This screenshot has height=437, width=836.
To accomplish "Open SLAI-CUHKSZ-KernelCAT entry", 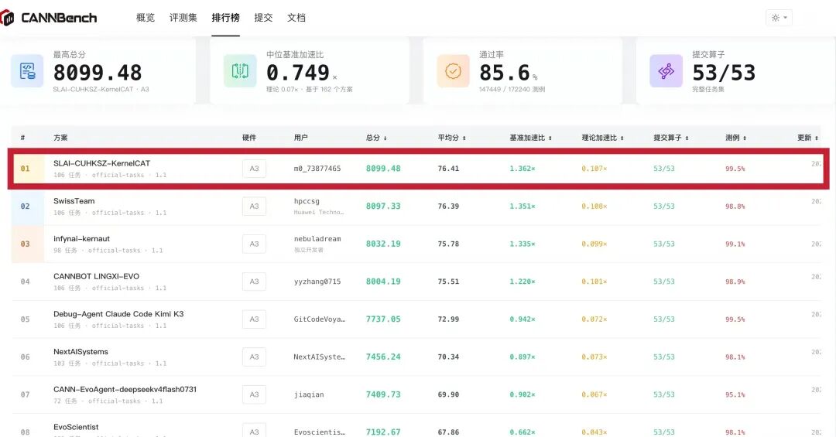I will pos(102,163).
